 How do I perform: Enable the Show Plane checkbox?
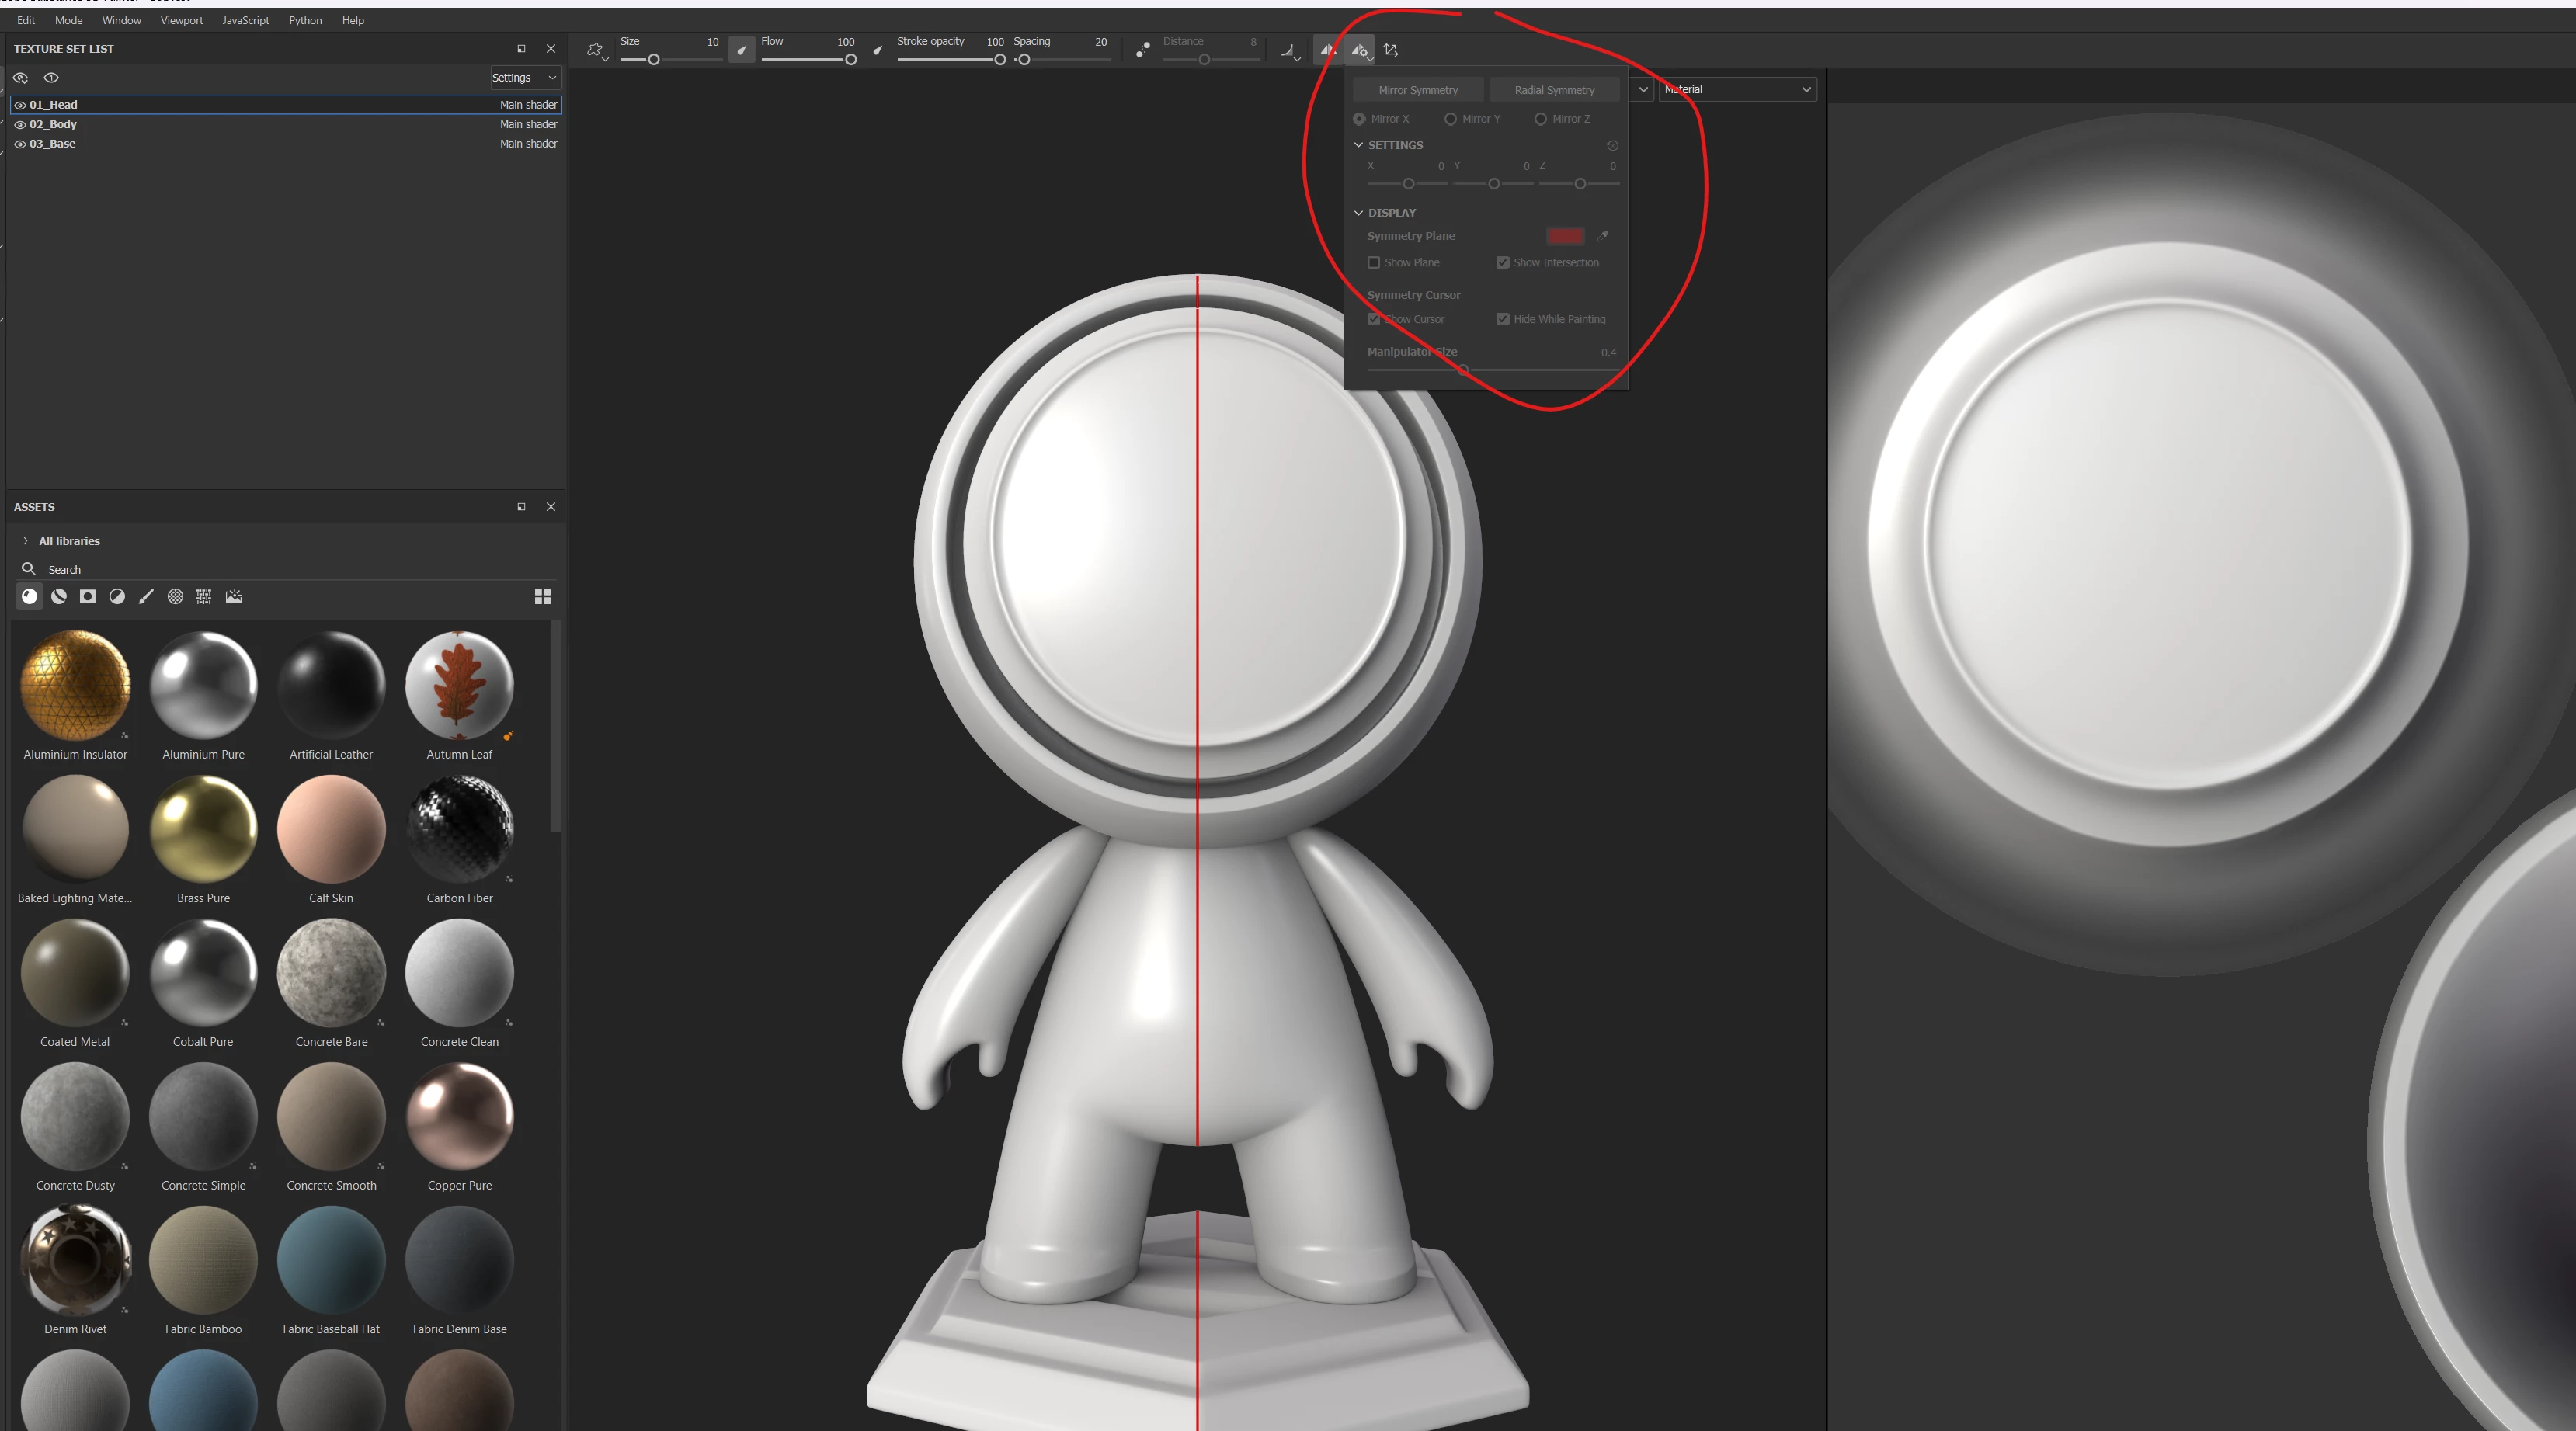point(1374,263)
